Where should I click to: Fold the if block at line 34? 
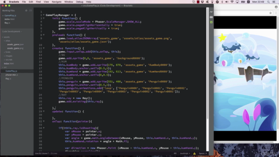click(x=44, y=128)
